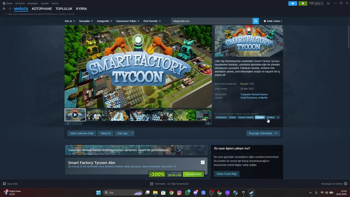Switch to the KÜTÜPHANE tab
The height and width of the screenshot is (197, 350).
[42, 9]
